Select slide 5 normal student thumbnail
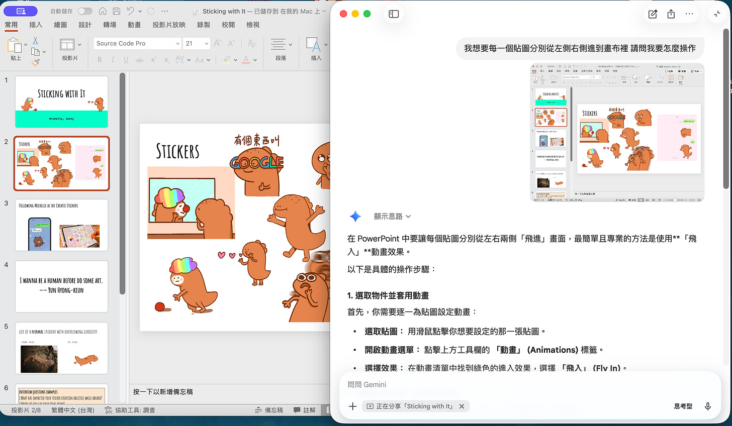Image resolution: width=732 pixels, height=426 pixels. [61, 348]
